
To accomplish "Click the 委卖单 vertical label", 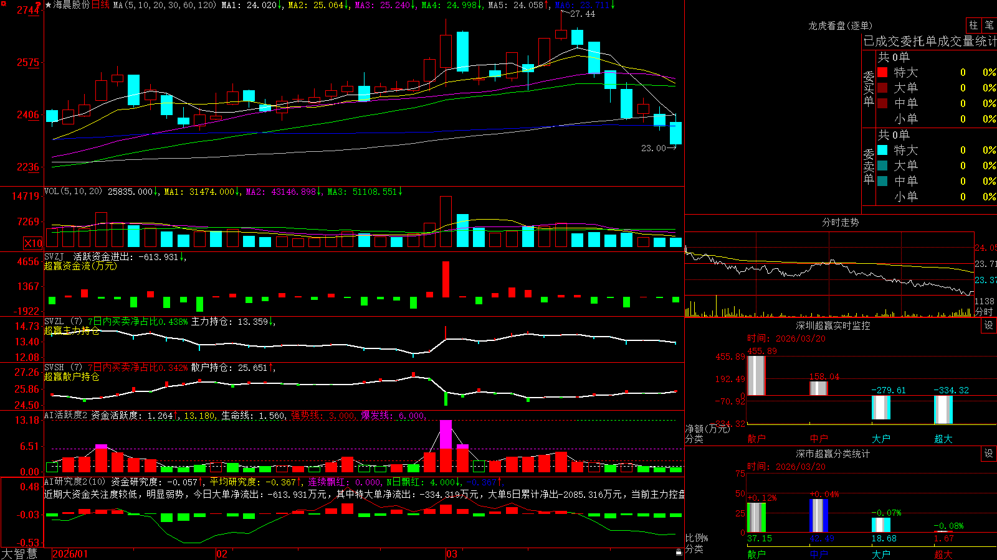I will 869,166.
